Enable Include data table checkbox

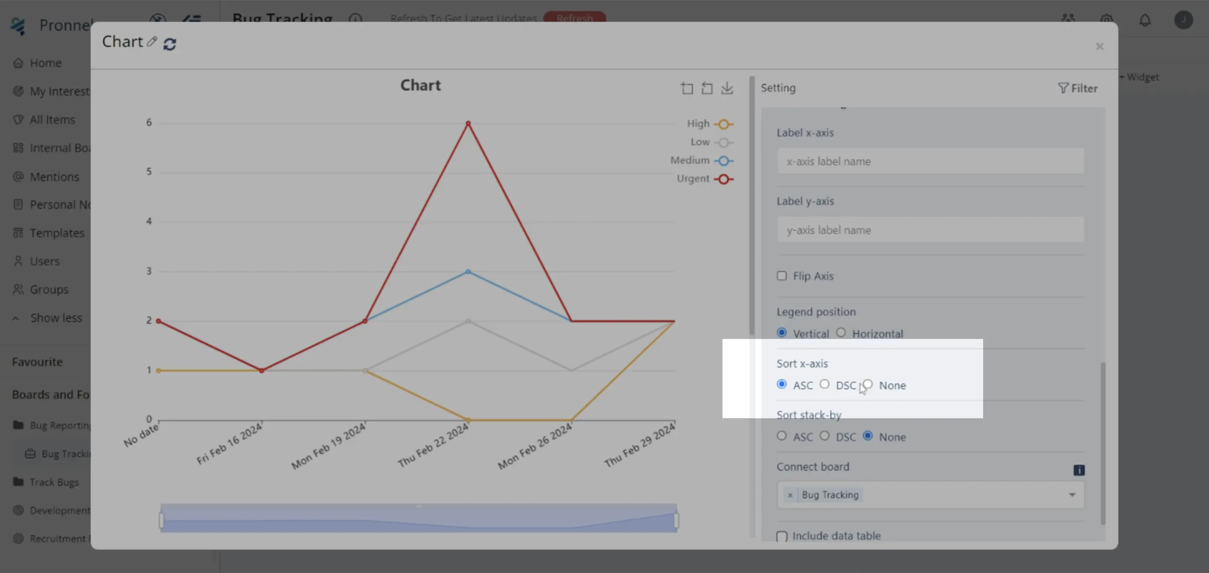click(x=781, y=536)
